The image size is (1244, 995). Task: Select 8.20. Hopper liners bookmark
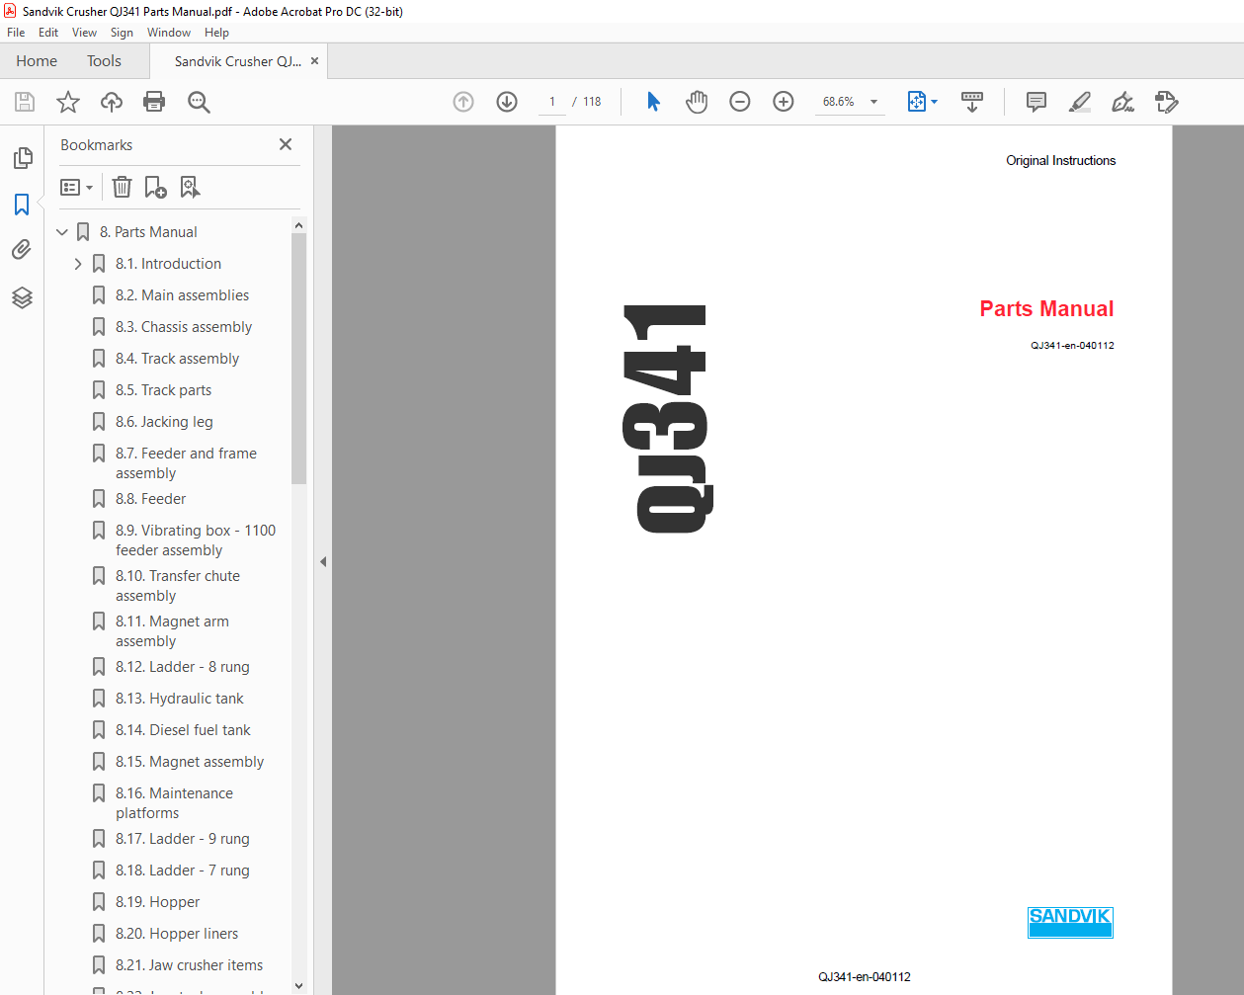[x=177, y=934]
